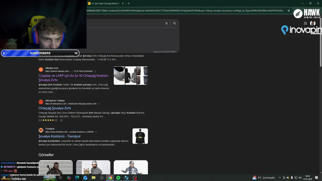Click the info icon next to AliExpress rating

pyautogui.click(x=61, y=120)
